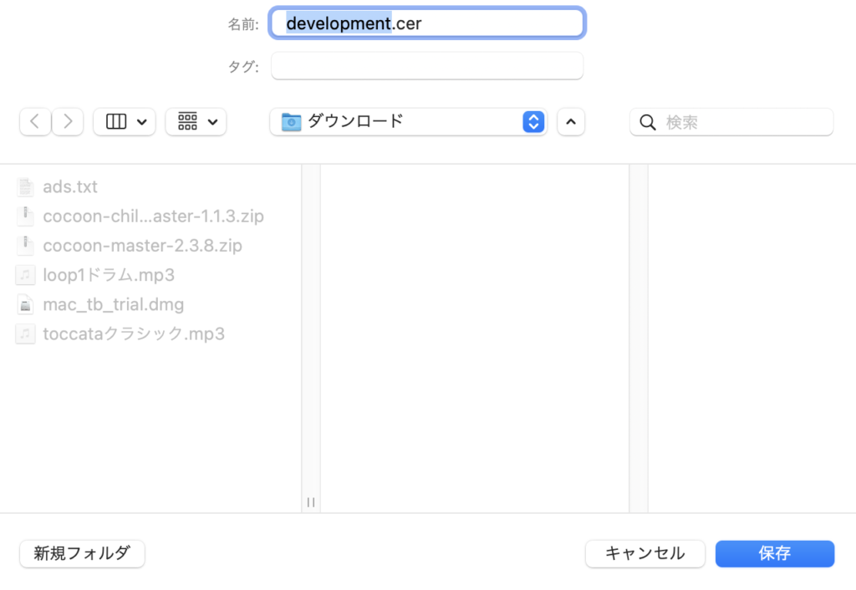The height and width of the screenshot is (590, 856).
Task: Select the toccataクラシック.mp3 audio icon
Action: (26, 333)
